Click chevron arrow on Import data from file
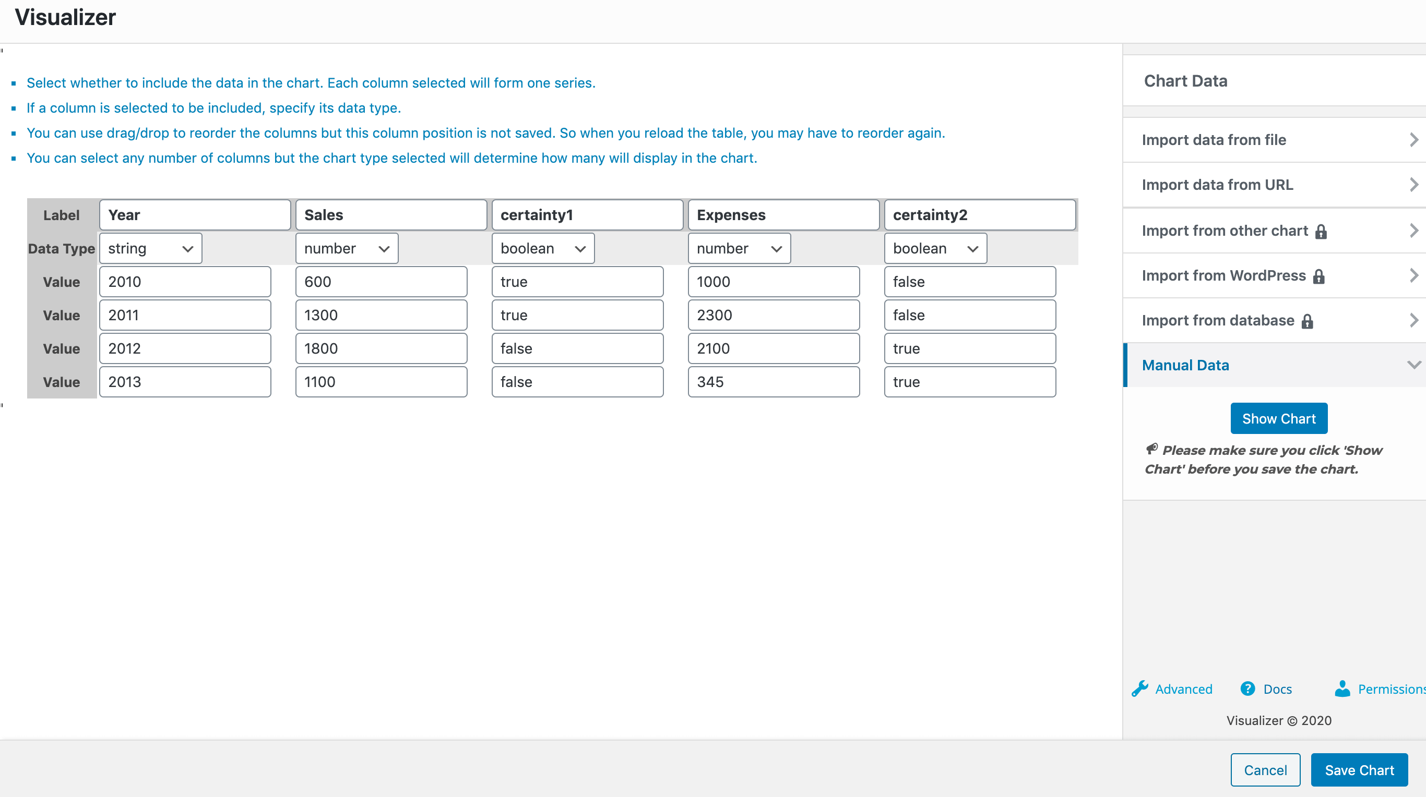This screenshot has width=1426, height=797. point(1413,140)
